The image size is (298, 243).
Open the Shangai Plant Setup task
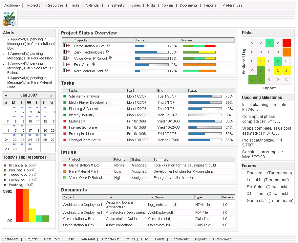[85, 140]
